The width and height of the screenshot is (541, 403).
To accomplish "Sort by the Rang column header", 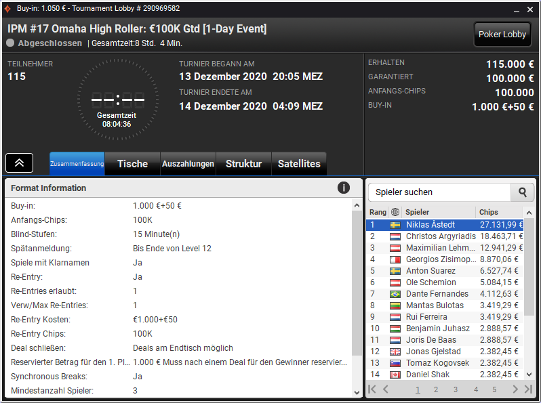I will coord(378,212).
